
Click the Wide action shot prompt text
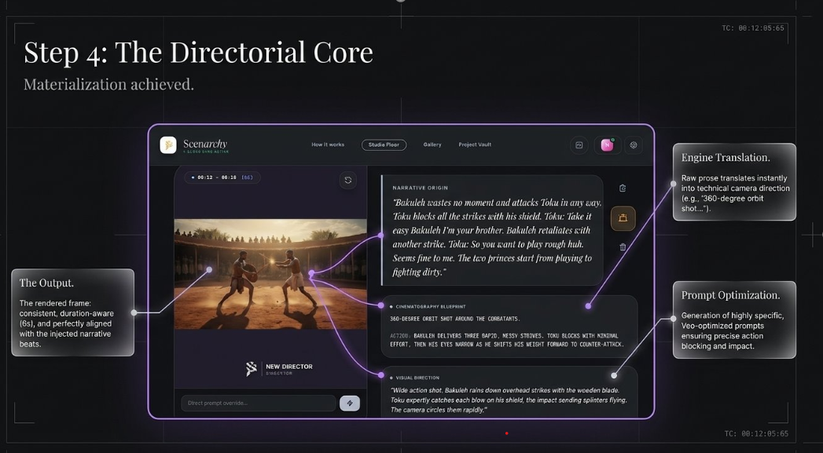pyautogui.click(x=509, y=400)
